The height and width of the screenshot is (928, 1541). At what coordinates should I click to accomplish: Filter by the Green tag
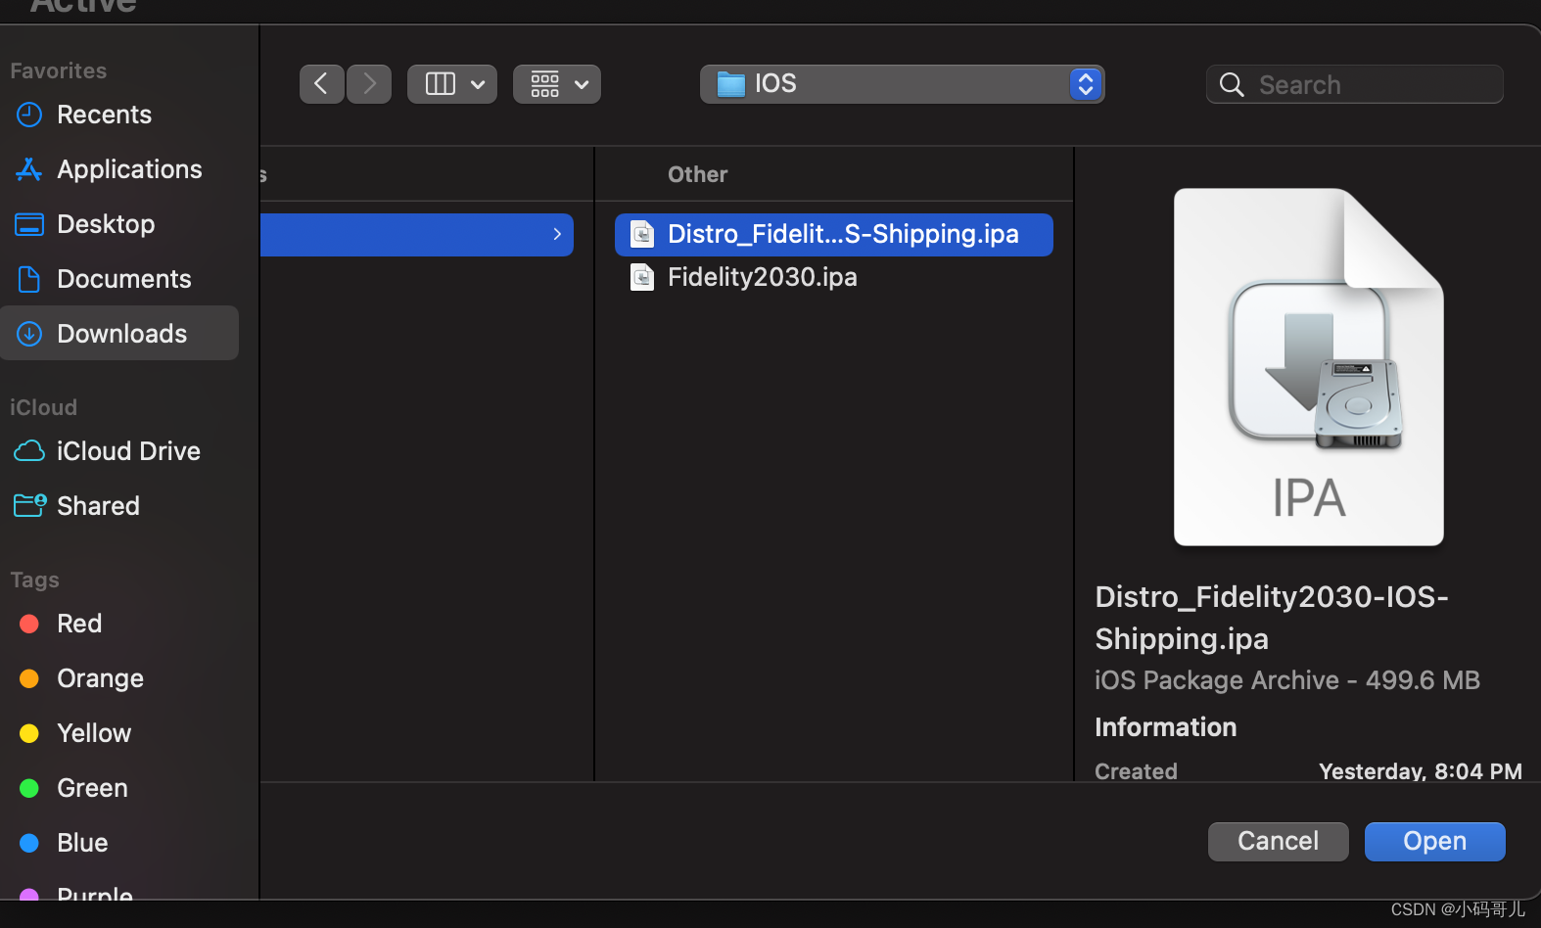[x=119, y=788]
